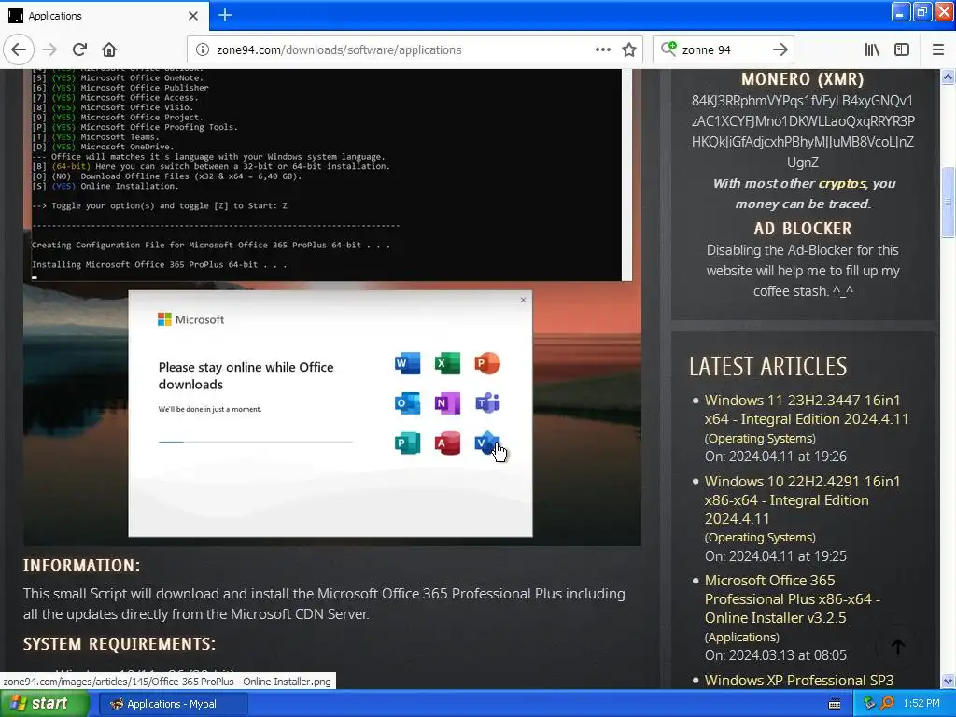Select 'On: 2024.03.13 at 08:05' date text

point(776,655)
